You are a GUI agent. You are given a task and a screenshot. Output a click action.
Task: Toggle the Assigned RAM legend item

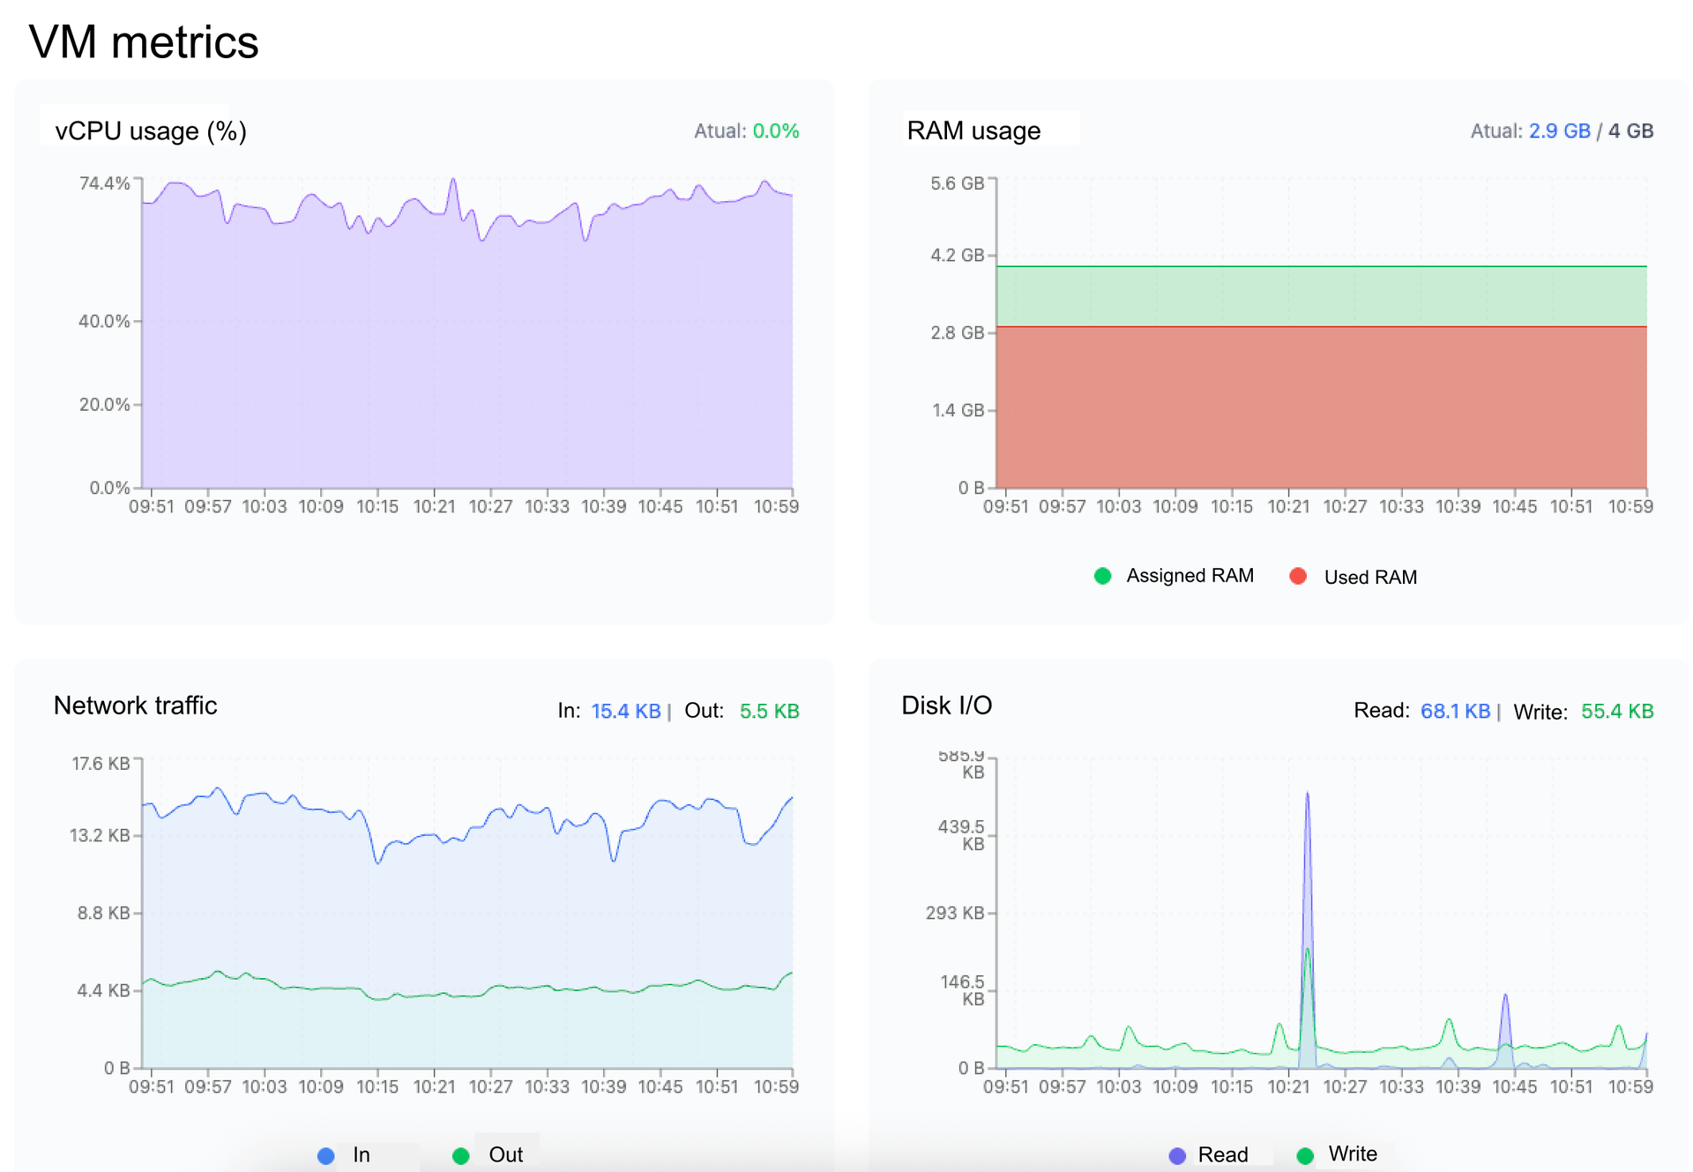point(1189,576)
